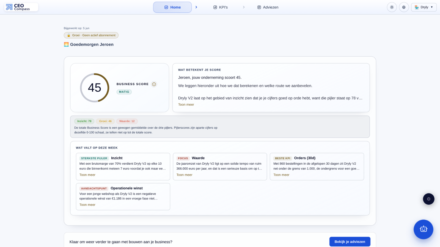
Task: Click the Groei: 46 pillar chip
Action: click(105, 121)
